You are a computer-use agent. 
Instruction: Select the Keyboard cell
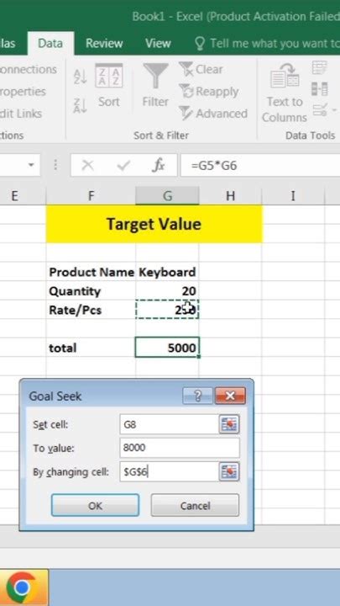click(167, 272)
